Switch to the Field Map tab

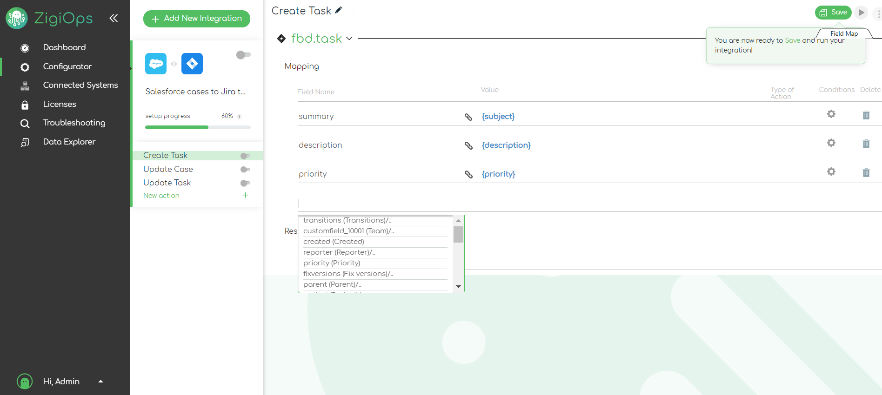pos(844,34)
